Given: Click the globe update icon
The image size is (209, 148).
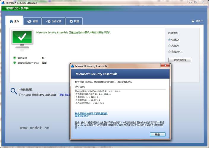Looking at the screenshot, I should [x=29, y=21].
